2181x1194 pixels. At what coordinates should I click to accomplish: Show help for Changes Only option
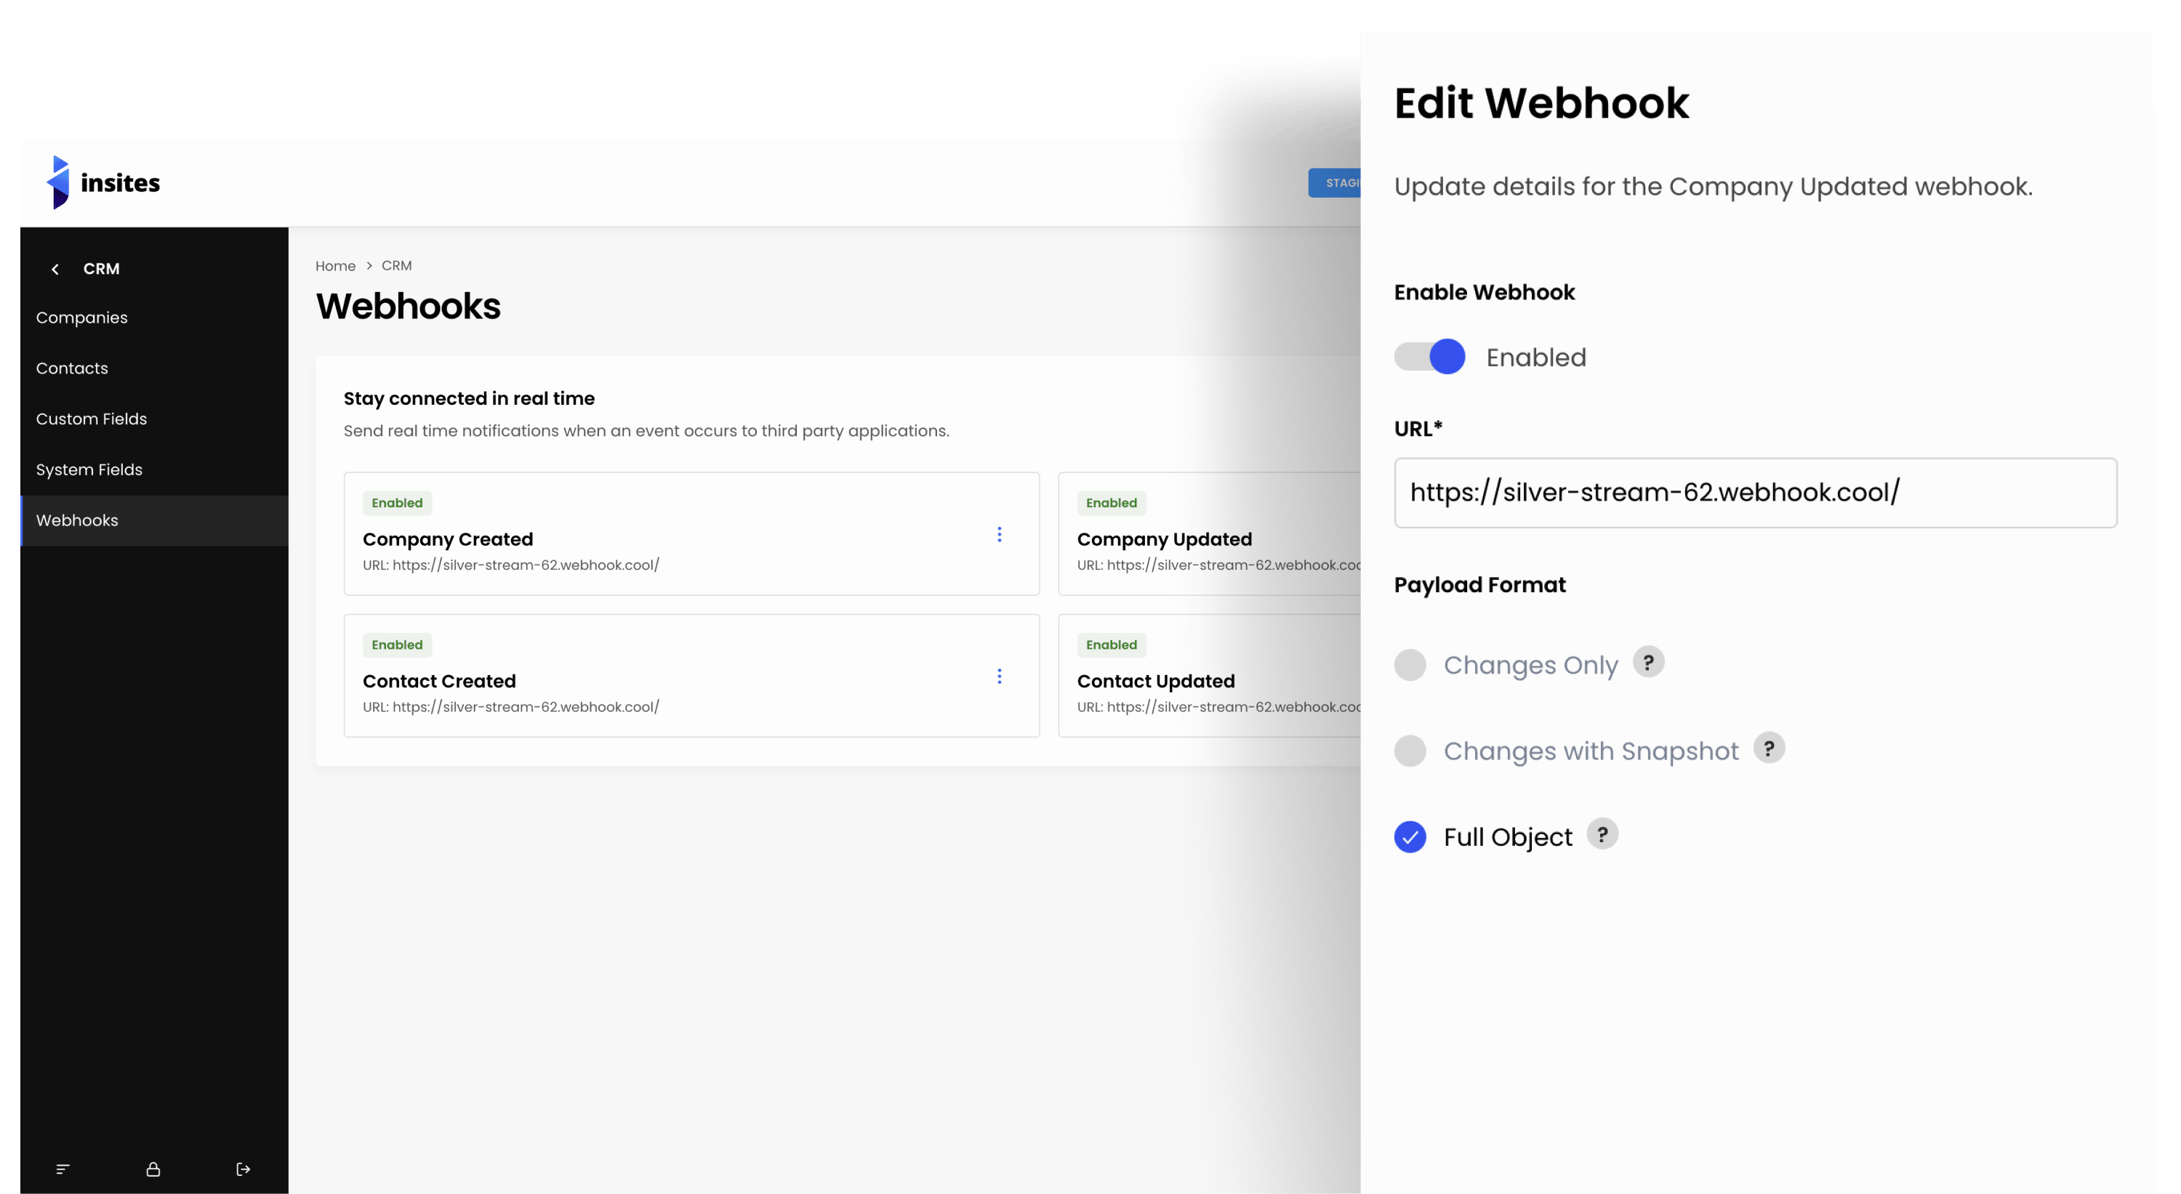pos(1647,663)
